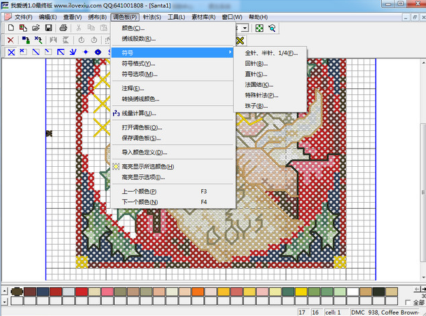Click the import image icon
Viewport: 426px width, 316px height.
point(23,28)
